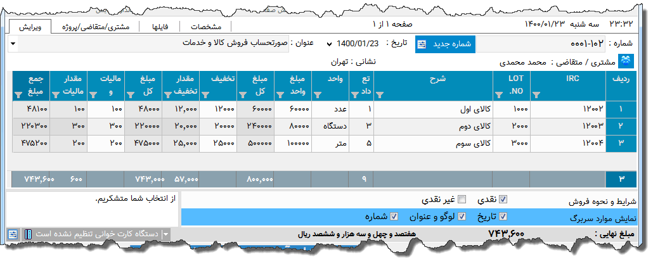Select the cell کالای سوم
The image size is (653, 266).
coord(433,143)
